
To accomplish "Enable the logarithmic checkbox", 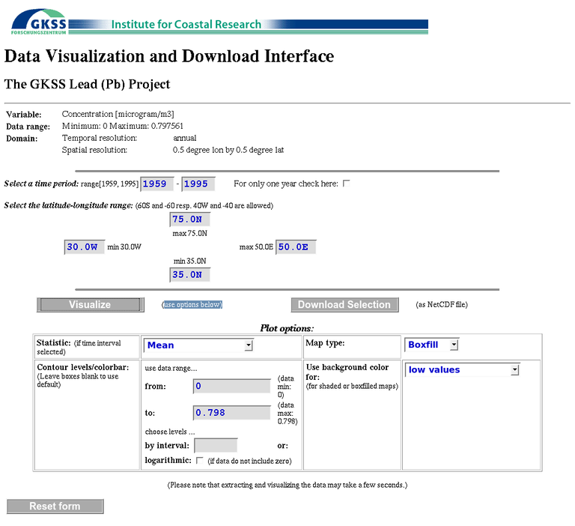I will (x=199, y=460).
